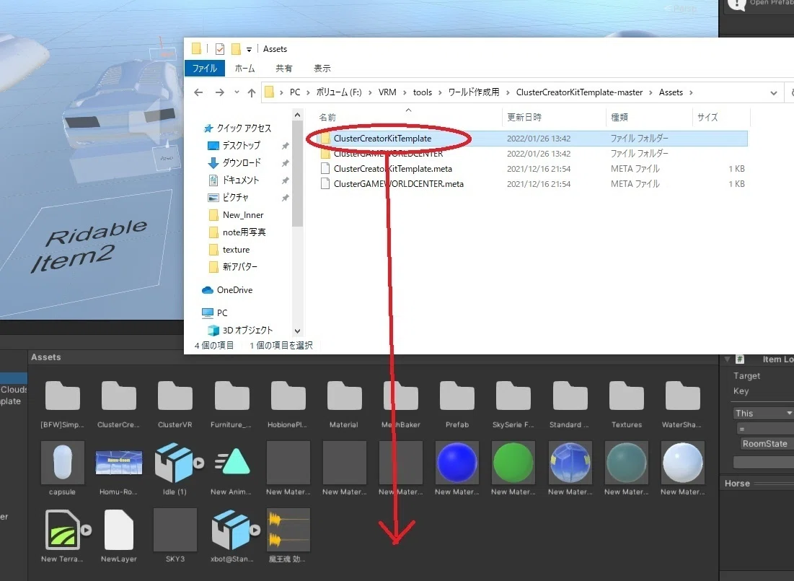Click ボリューム (F:) in the breadcrumb
Viewport: 794px width, 581px height.
339,92
